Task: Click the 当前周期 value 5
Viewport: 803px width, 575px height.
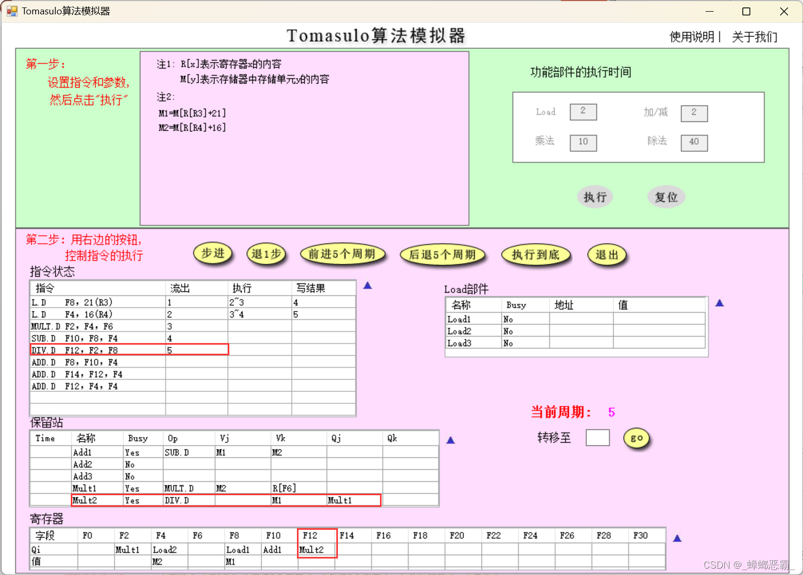Action: click(x=611, y=412)
